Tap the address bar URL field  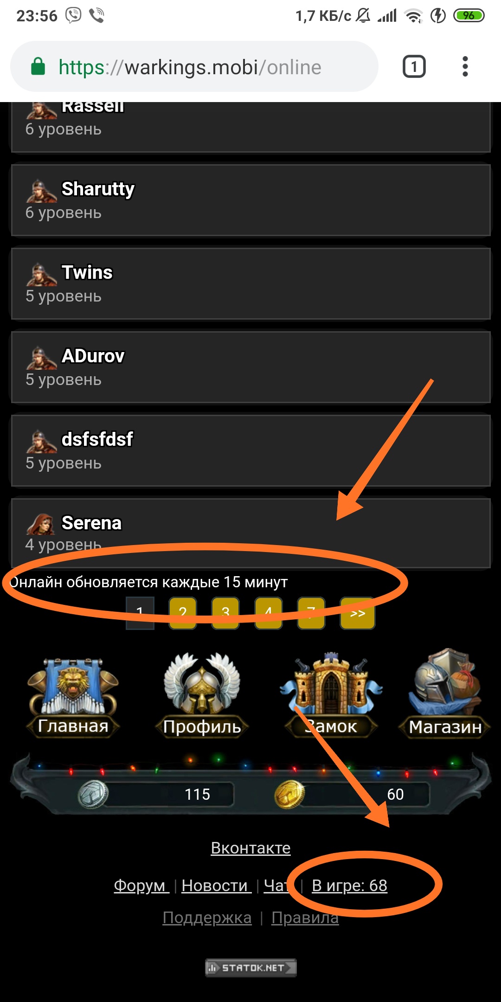[194, 67]
